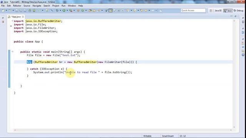Click the editor vertical scrollbar down arrow
The width and height of the screenshot is (246, 138).
tap(234, 127)
